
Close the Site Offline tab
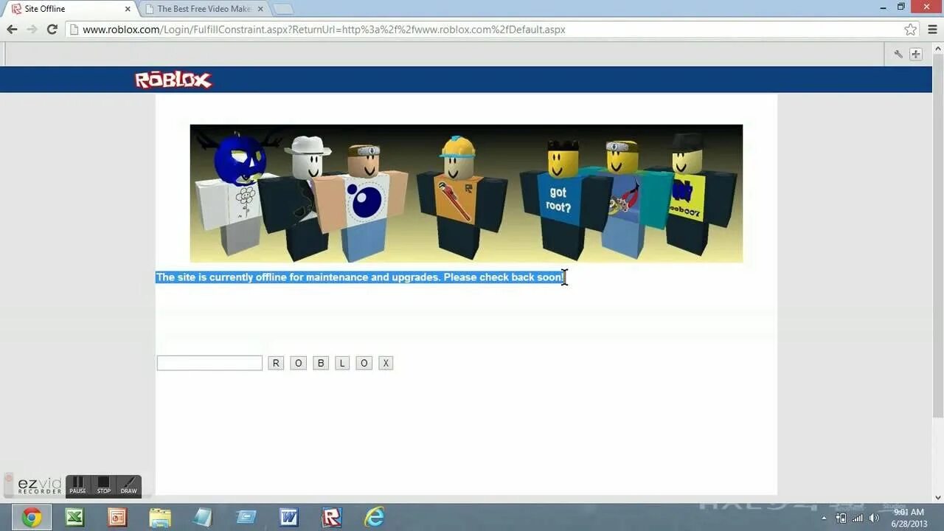click(128, 9)
